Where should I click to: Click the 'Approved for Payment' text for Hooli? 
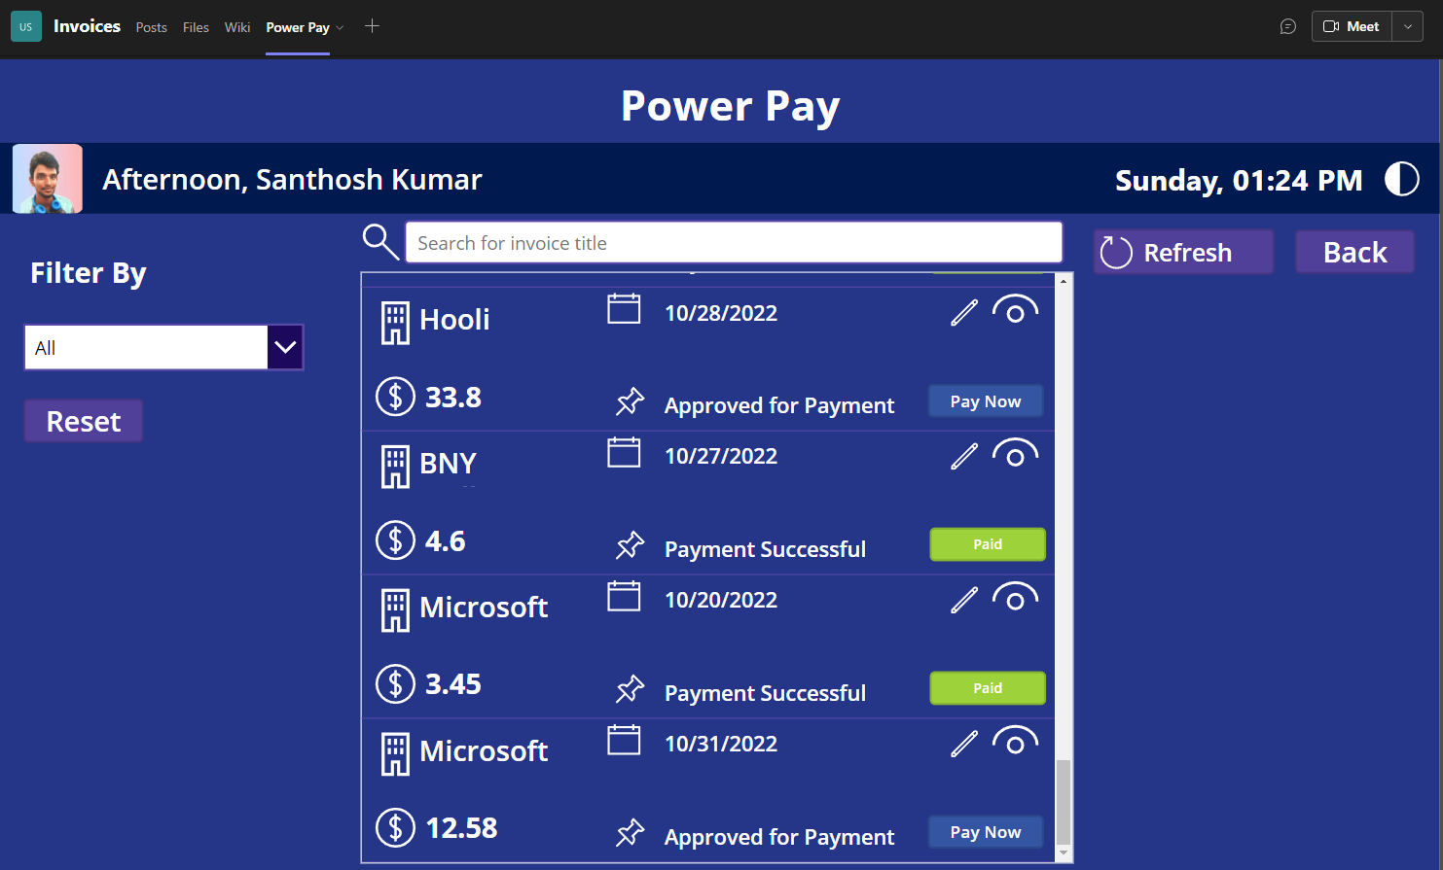(779, 405)
